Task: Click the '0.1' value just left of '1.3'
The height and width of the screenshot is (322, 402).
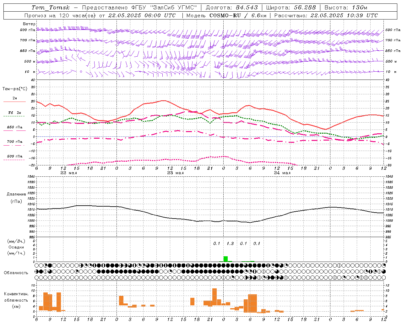Action: click(217, 243)
